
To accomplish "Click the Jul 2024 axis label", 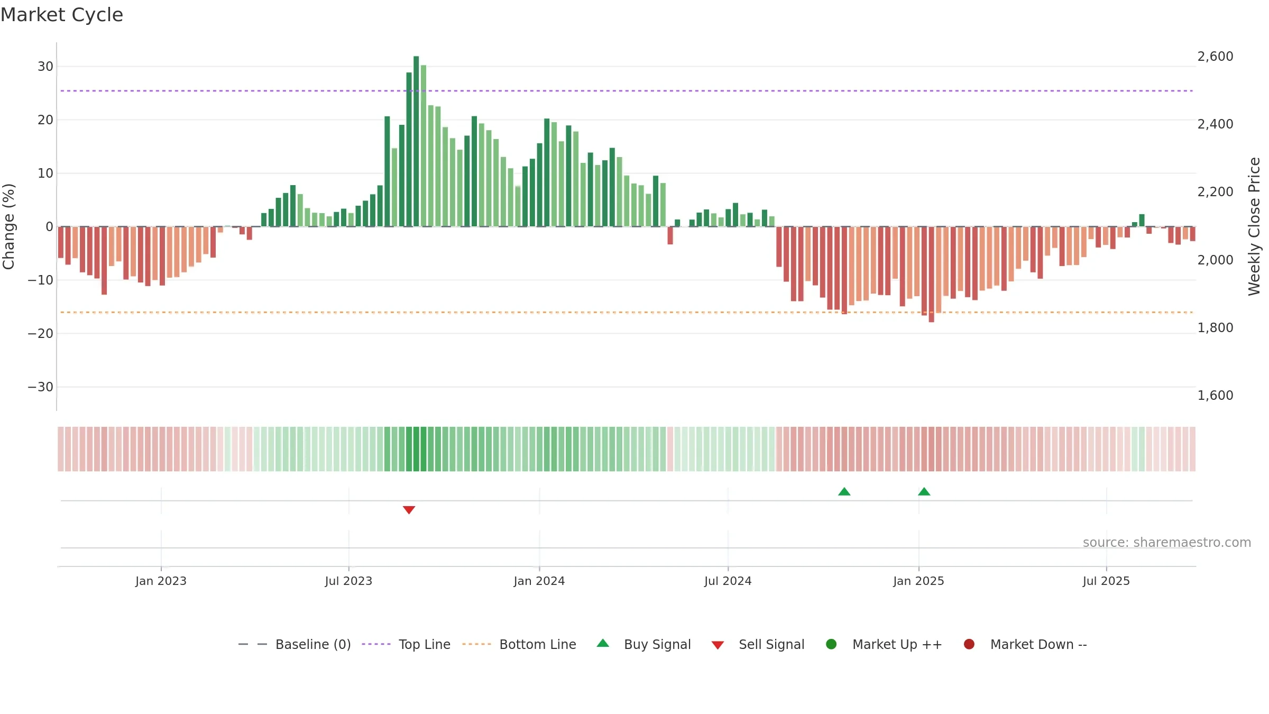I will pyautogui.click(x=728, y=581).
